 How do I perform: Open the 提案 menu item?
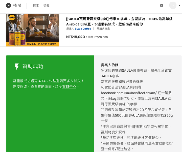coord(47,6)
